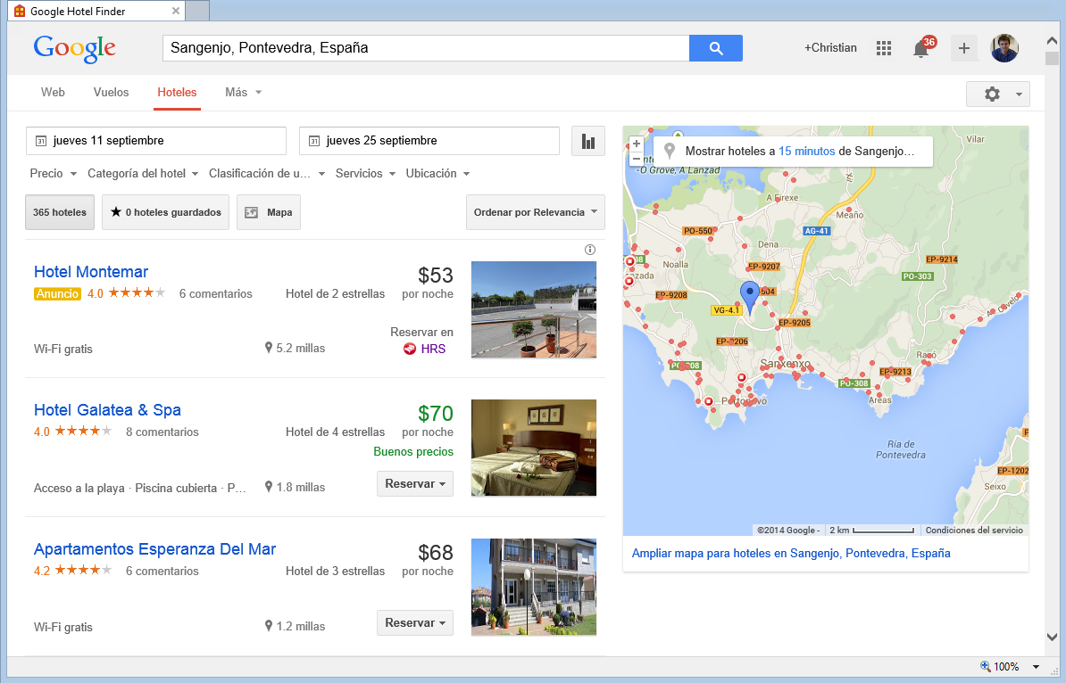1066x683 pixels.
Task: Click Buenos precios label
Action: pyautogui.click(x=413, y=451)
